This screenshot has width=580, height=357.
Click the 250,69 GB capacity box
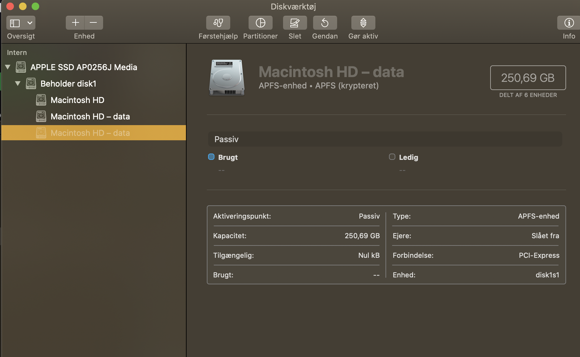[x=528, y=78]
